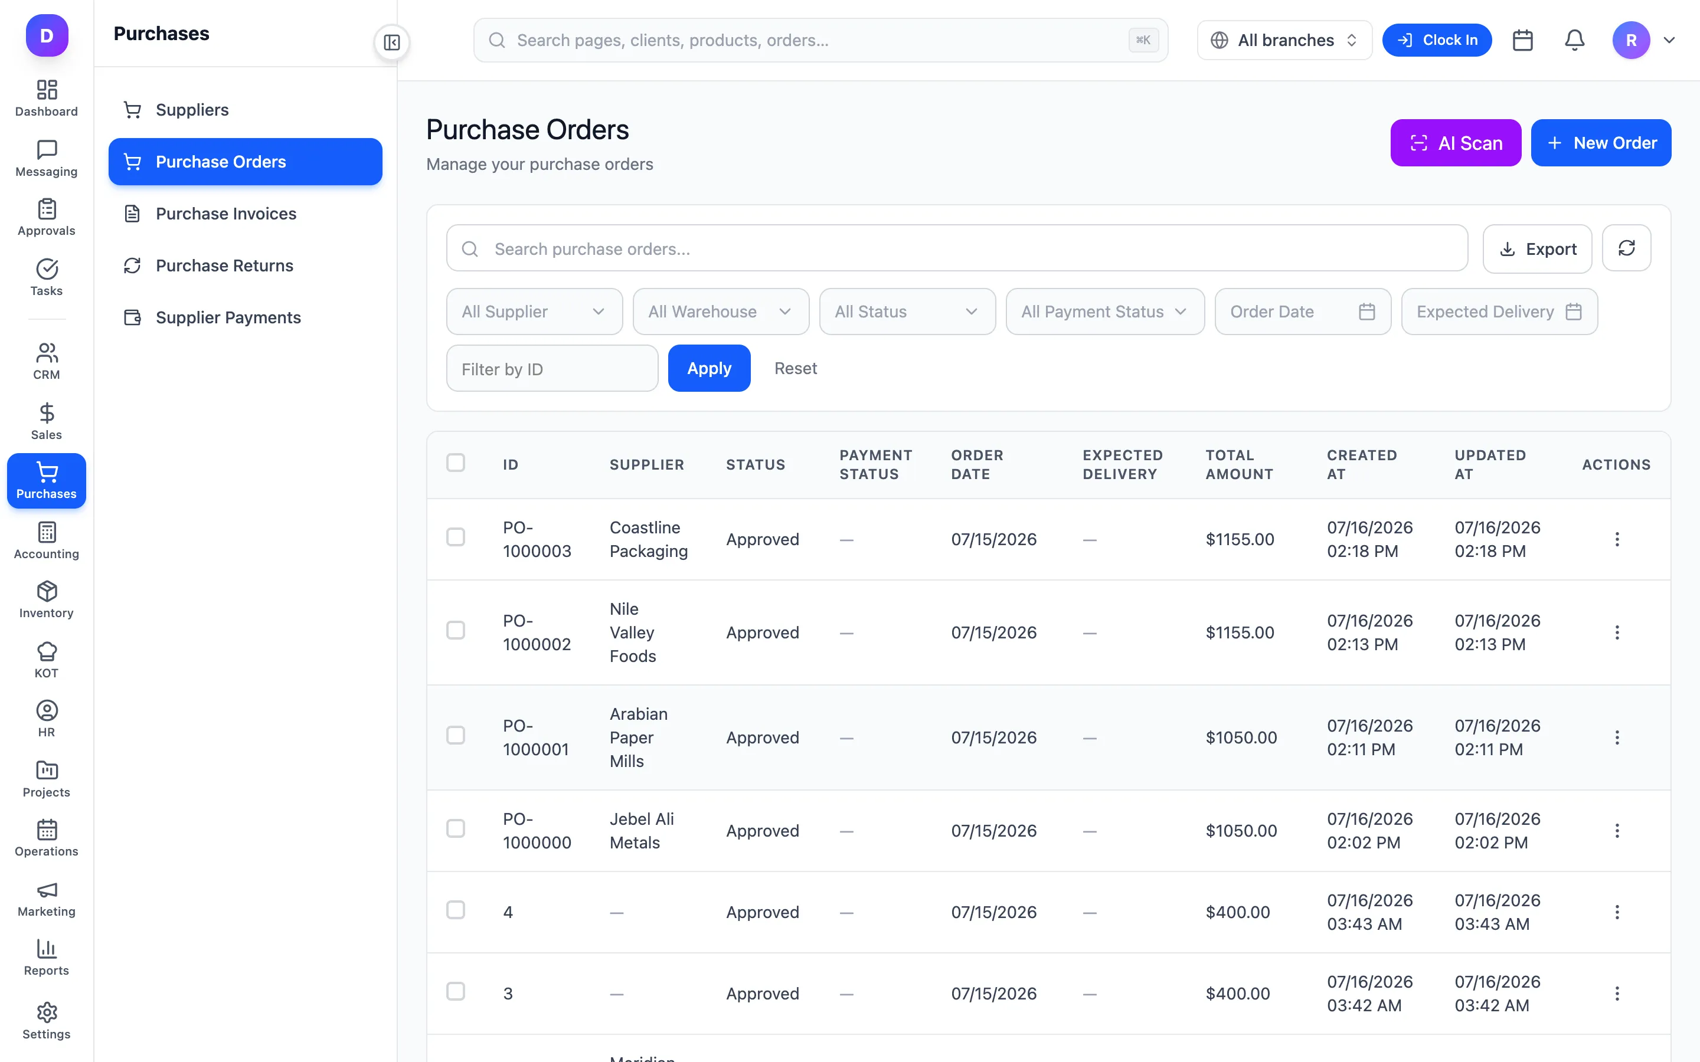Click the refresh icon beside Export
Screen dimensions: 1700x1062
[1626, 248]
